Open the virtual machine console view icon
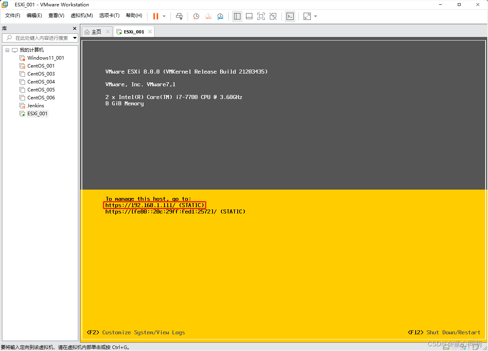 click(290, 16)
